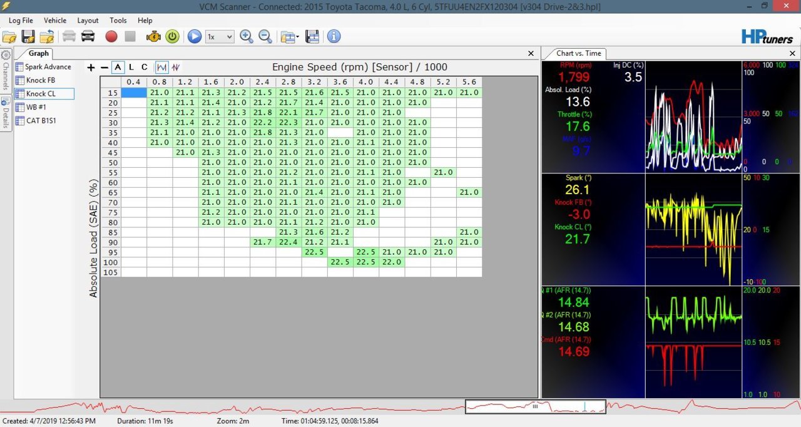Toggle the boxed line-graph icon beside C

click(162, 67)
